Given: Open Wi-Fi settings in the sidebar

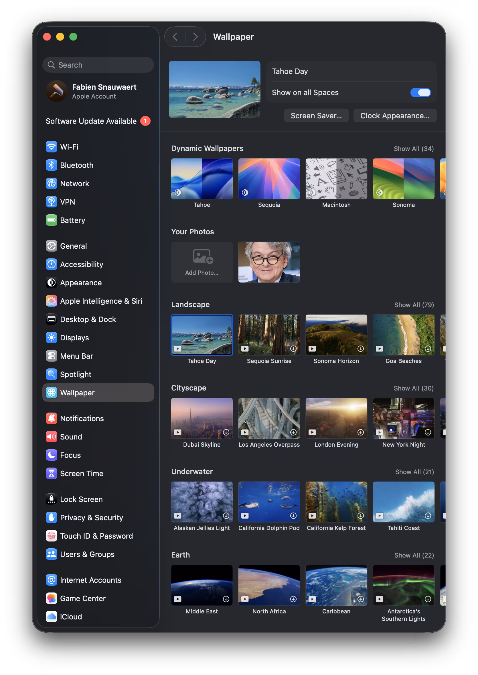Looking at the screenshot, I should tap(98, 147).
